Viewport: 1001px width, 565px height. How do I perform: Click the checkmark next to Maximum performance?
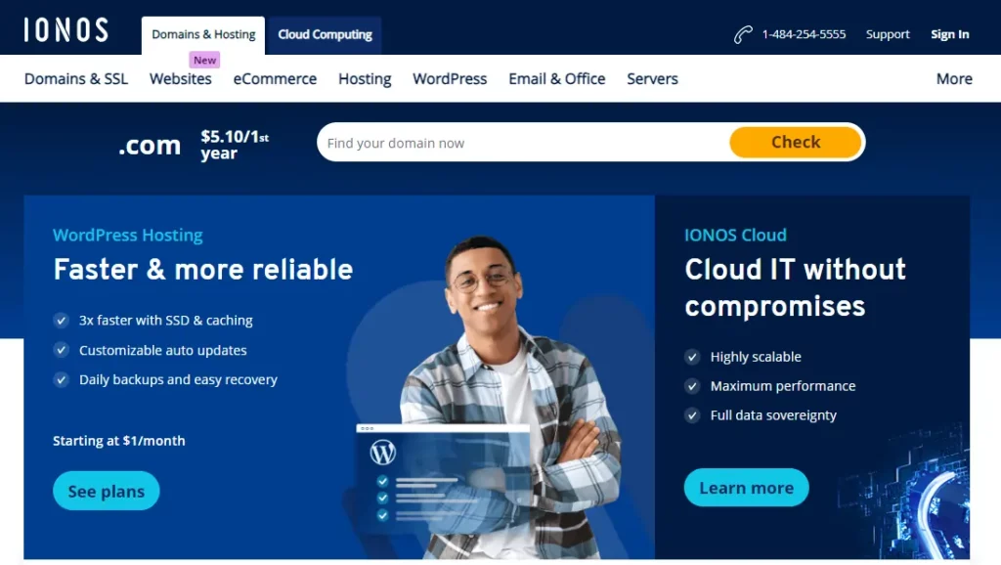coord(693,386)
